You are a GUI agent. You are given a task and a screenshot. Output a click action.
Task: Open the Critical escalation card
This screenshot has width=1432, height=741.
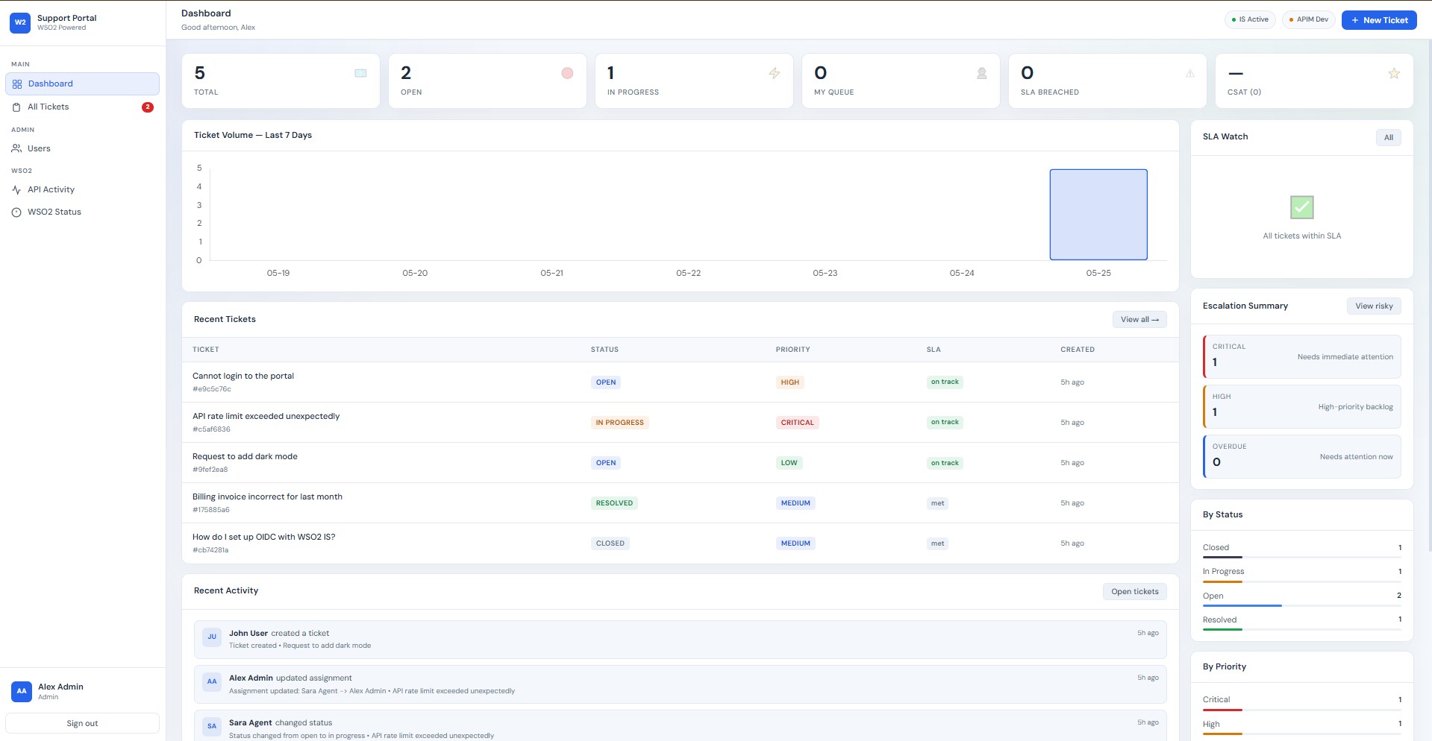pos(1302,357)
